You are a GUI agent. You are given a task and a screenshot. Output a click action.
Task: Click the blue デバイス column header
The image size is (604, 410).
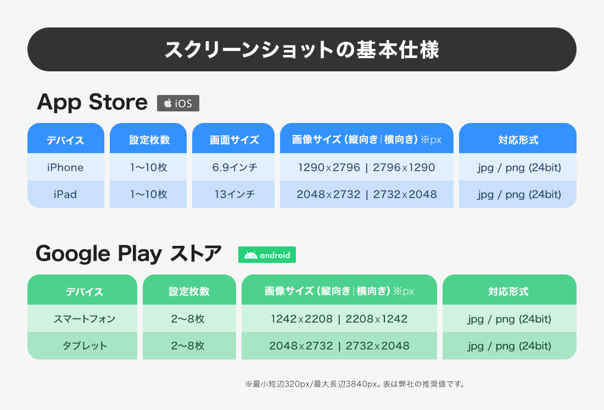coord(66,140)
